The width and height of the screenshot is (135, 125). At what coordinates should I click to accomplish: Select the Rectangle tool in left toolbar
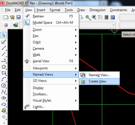(4, 73)
